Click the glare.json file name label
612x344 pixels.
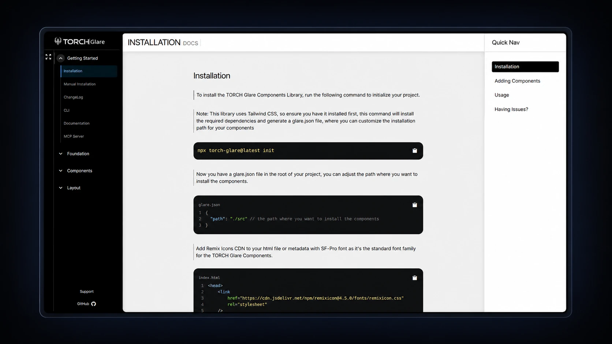(209, 205)
